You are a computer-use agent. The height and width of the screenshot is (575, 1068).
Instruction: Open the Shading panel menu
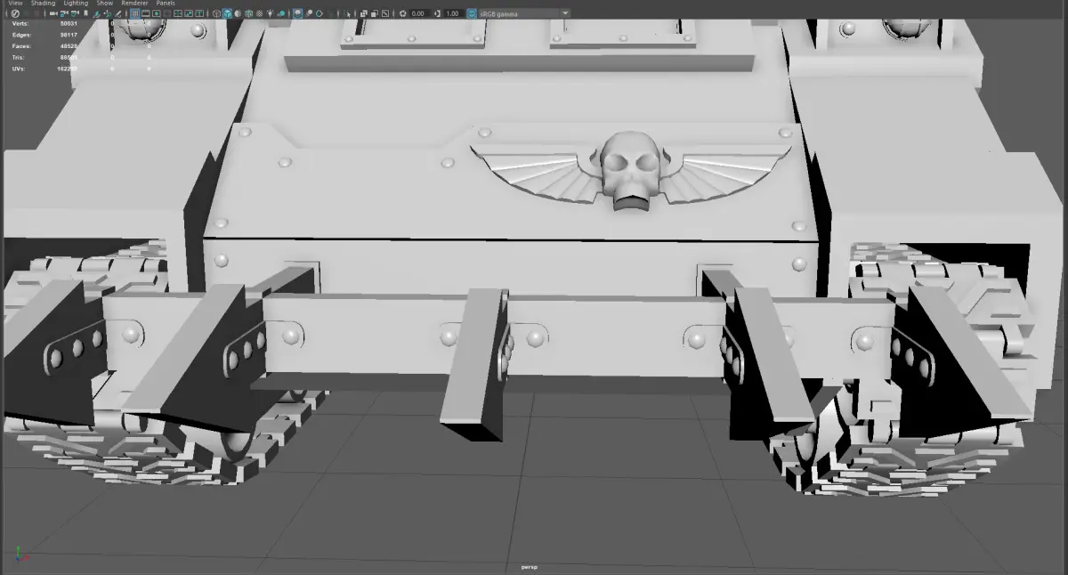43,4
